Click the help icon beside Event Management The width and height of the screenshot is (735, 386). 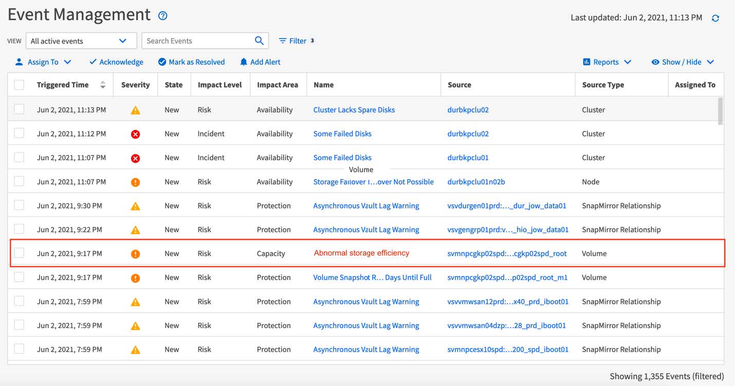click(x=163, y=16)
